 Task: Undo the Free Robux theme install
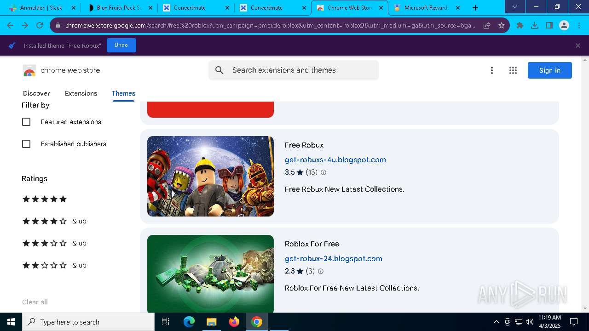click(121, 45)
